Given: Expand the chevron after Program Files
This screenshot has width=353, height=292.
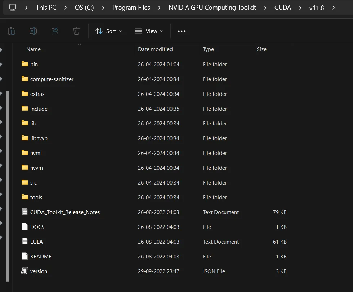Looking at the screenshot, I should pos(159,8).
